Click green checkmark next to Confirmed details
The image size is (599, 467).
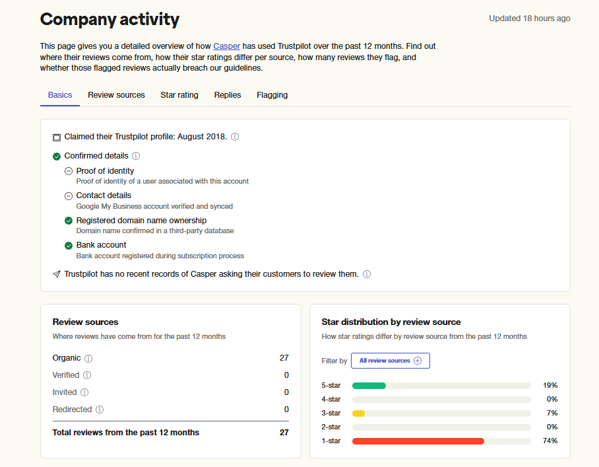[57, 156]
